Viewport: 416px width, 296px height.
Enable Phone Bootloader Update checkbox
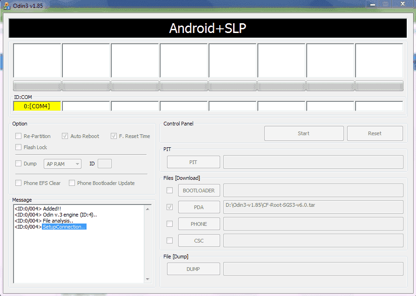[x=72, y=183]
